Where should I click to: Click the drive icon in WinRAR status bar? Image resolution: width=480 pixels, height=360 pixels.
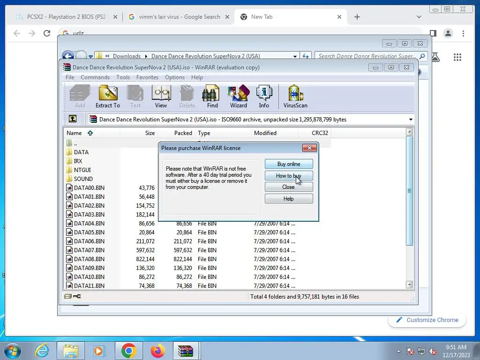click(67, 296)
